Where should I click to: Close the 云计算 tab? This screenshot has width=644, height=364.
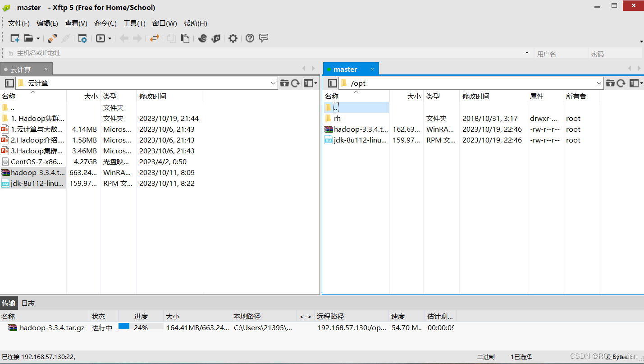pos(46,69)
